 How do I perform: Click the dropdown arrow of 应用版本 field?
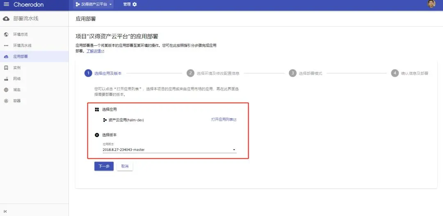234,150
